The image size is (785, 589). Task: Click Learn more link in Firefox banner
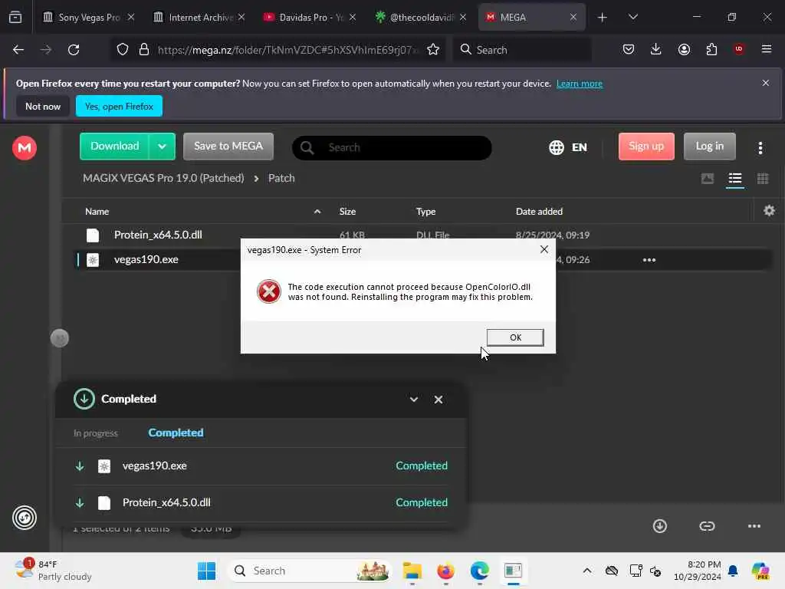[580, 84]
